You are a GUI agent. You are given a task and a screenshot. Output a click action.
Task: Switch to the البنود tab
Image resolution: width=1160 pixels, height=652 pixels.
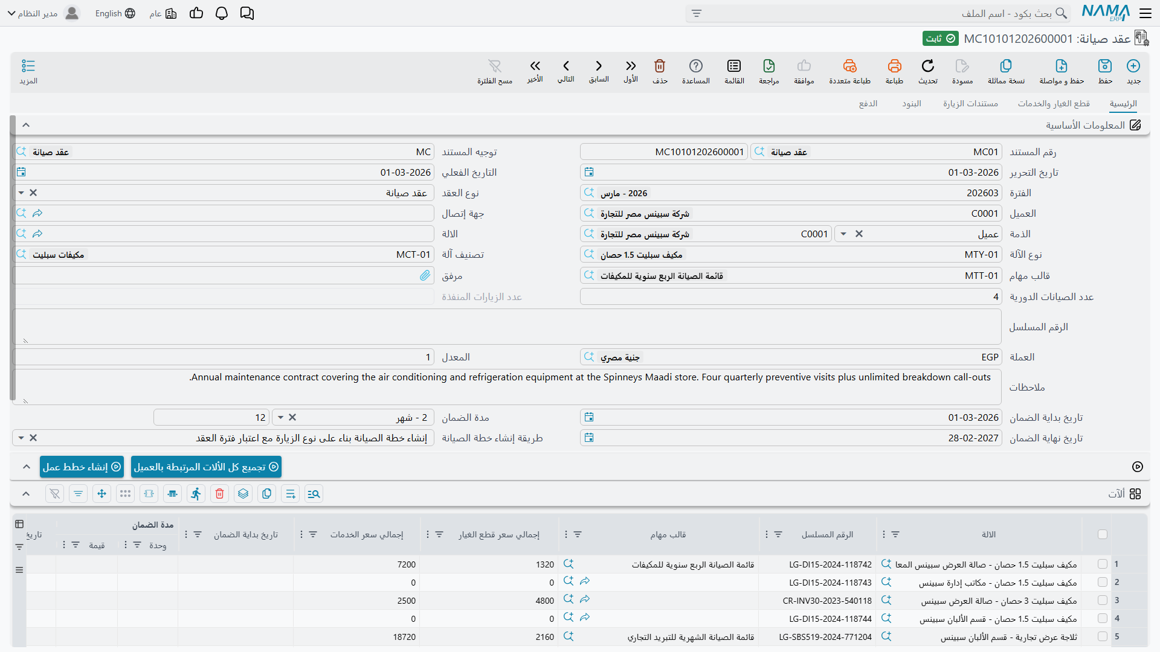click(912, 104)
